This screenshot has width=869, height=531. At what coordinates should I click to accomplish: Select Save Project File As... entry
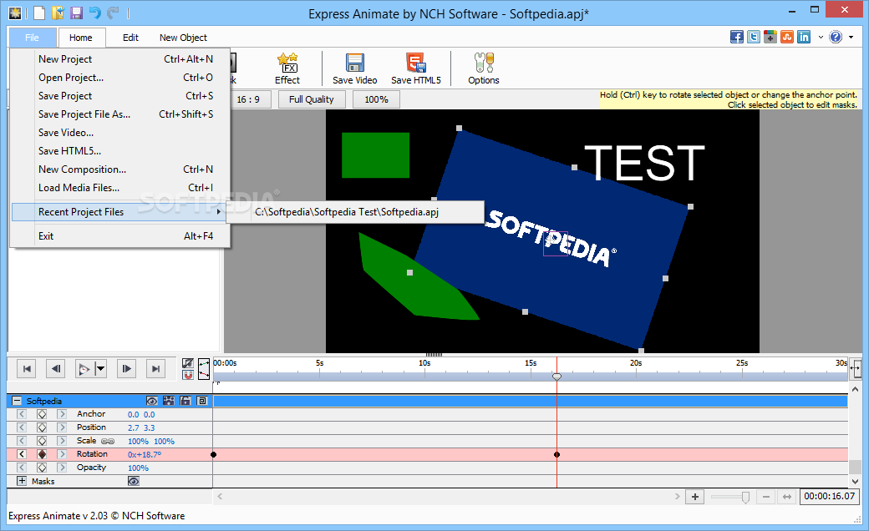[121, 114]
